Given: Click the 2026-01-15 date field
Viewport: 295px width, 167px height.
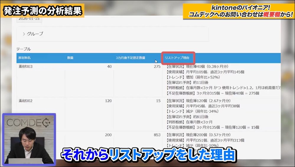Looking at the screenshot, I should (29, 18).
